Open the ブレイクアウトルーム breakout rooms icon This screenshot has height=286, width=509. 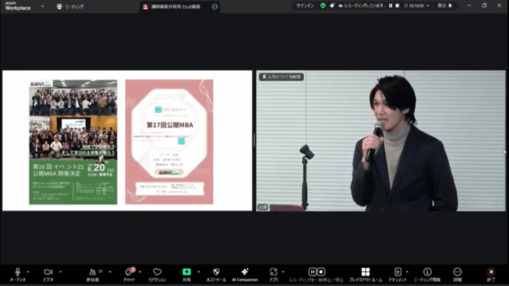365,272
